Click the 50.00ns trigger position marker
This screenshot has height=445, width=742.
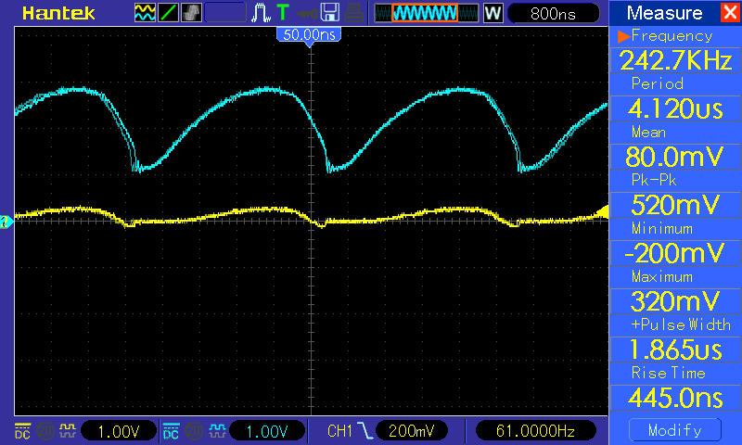[309, 35]
